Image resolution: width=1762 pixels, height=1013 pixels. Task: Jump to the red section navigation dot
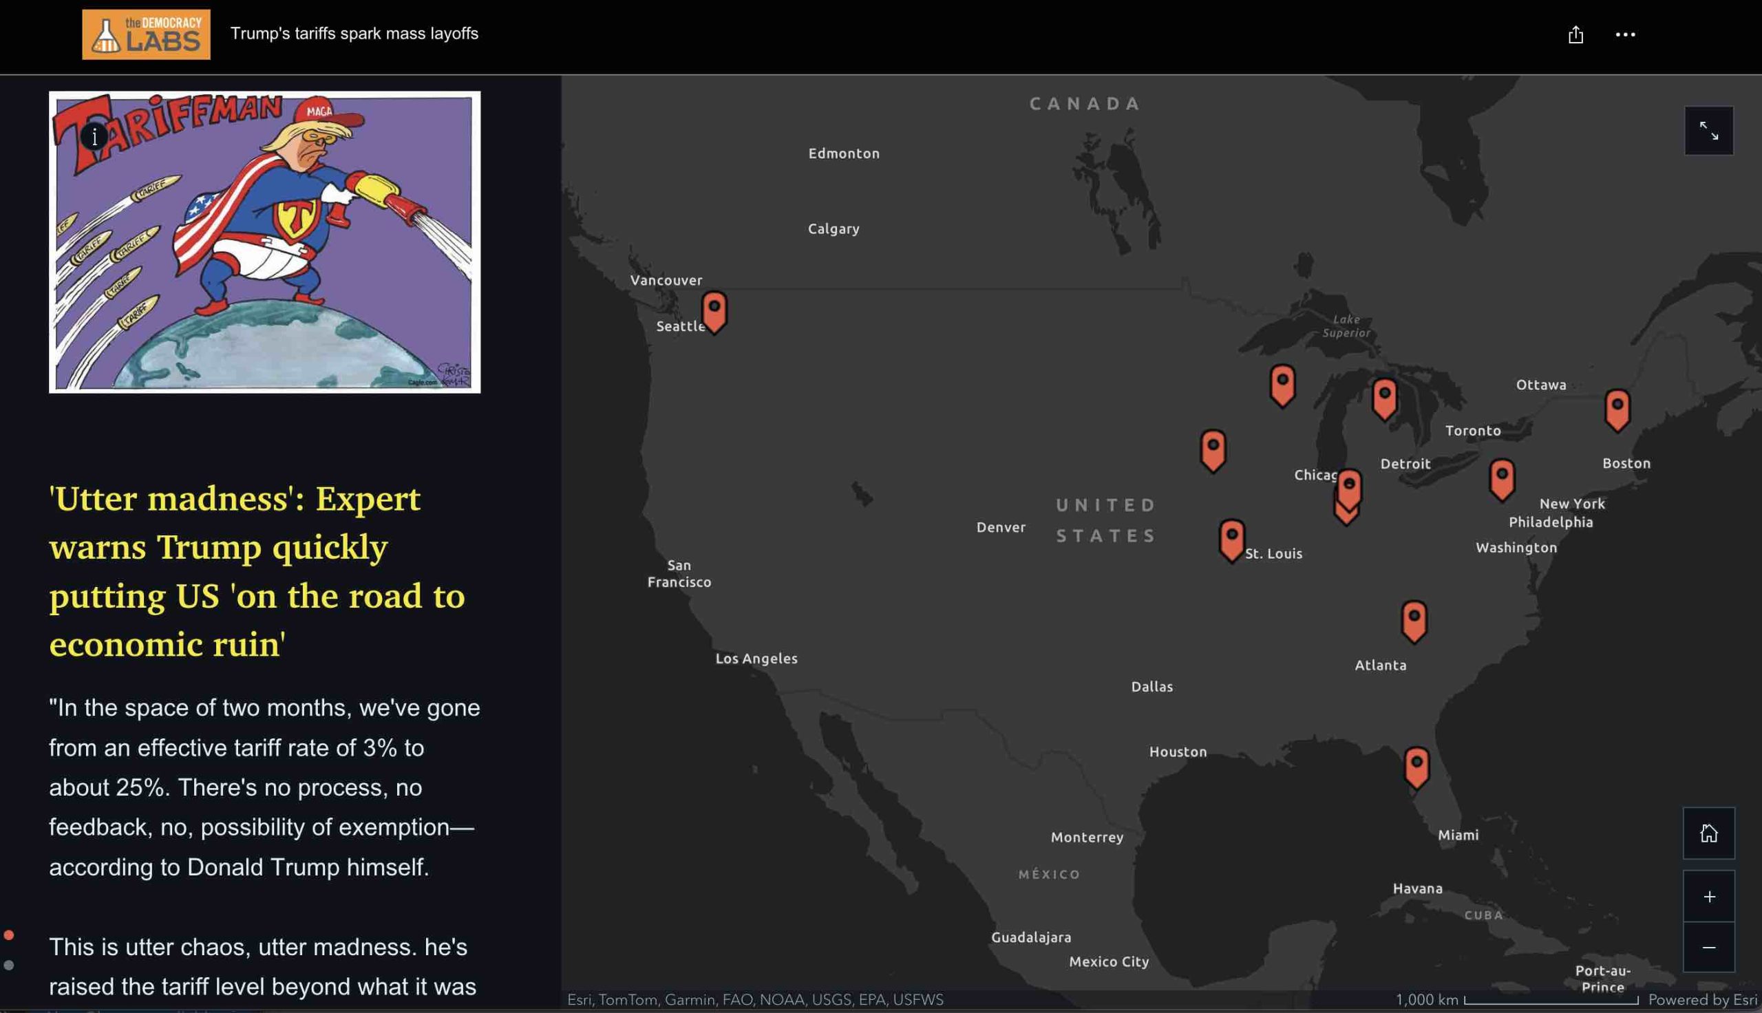pos(9,935)
